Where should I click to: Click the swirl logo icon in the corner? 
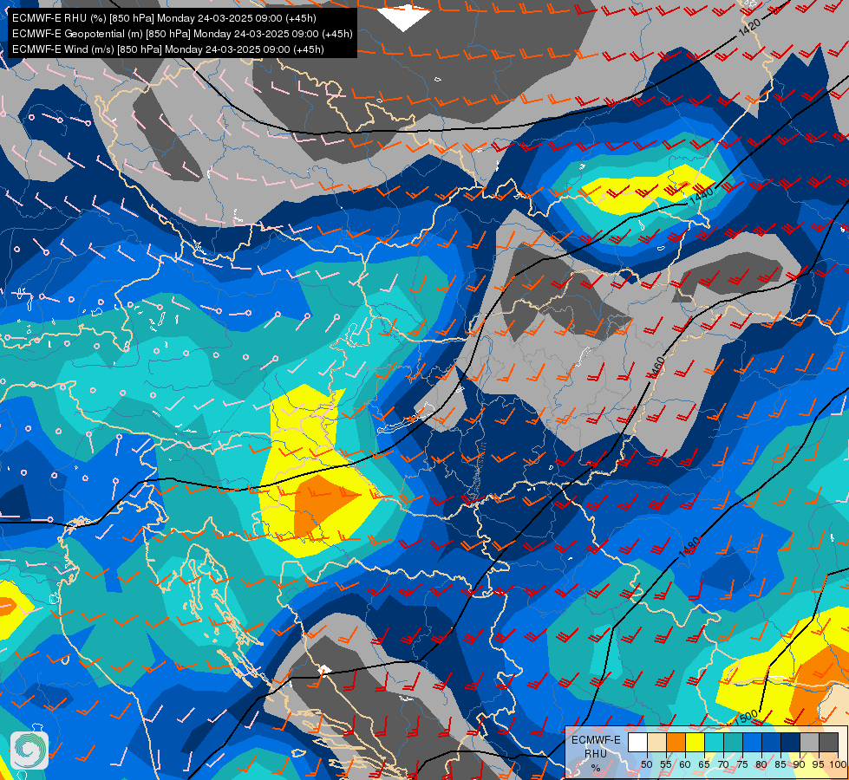29,751
